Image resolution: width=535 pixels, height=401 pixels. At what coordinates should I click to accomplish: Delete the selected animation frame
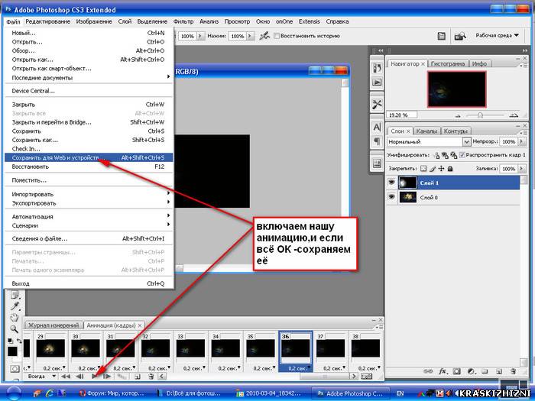(x=151, y=377)
